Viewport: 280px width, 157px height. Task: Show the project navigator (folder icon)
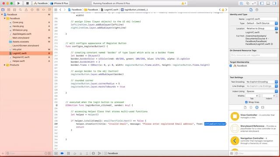(x=3, y=10)
